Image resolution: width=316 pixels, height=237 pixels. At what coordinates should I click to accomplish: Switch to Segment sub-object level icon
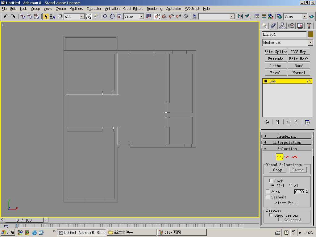coord(287,157)
